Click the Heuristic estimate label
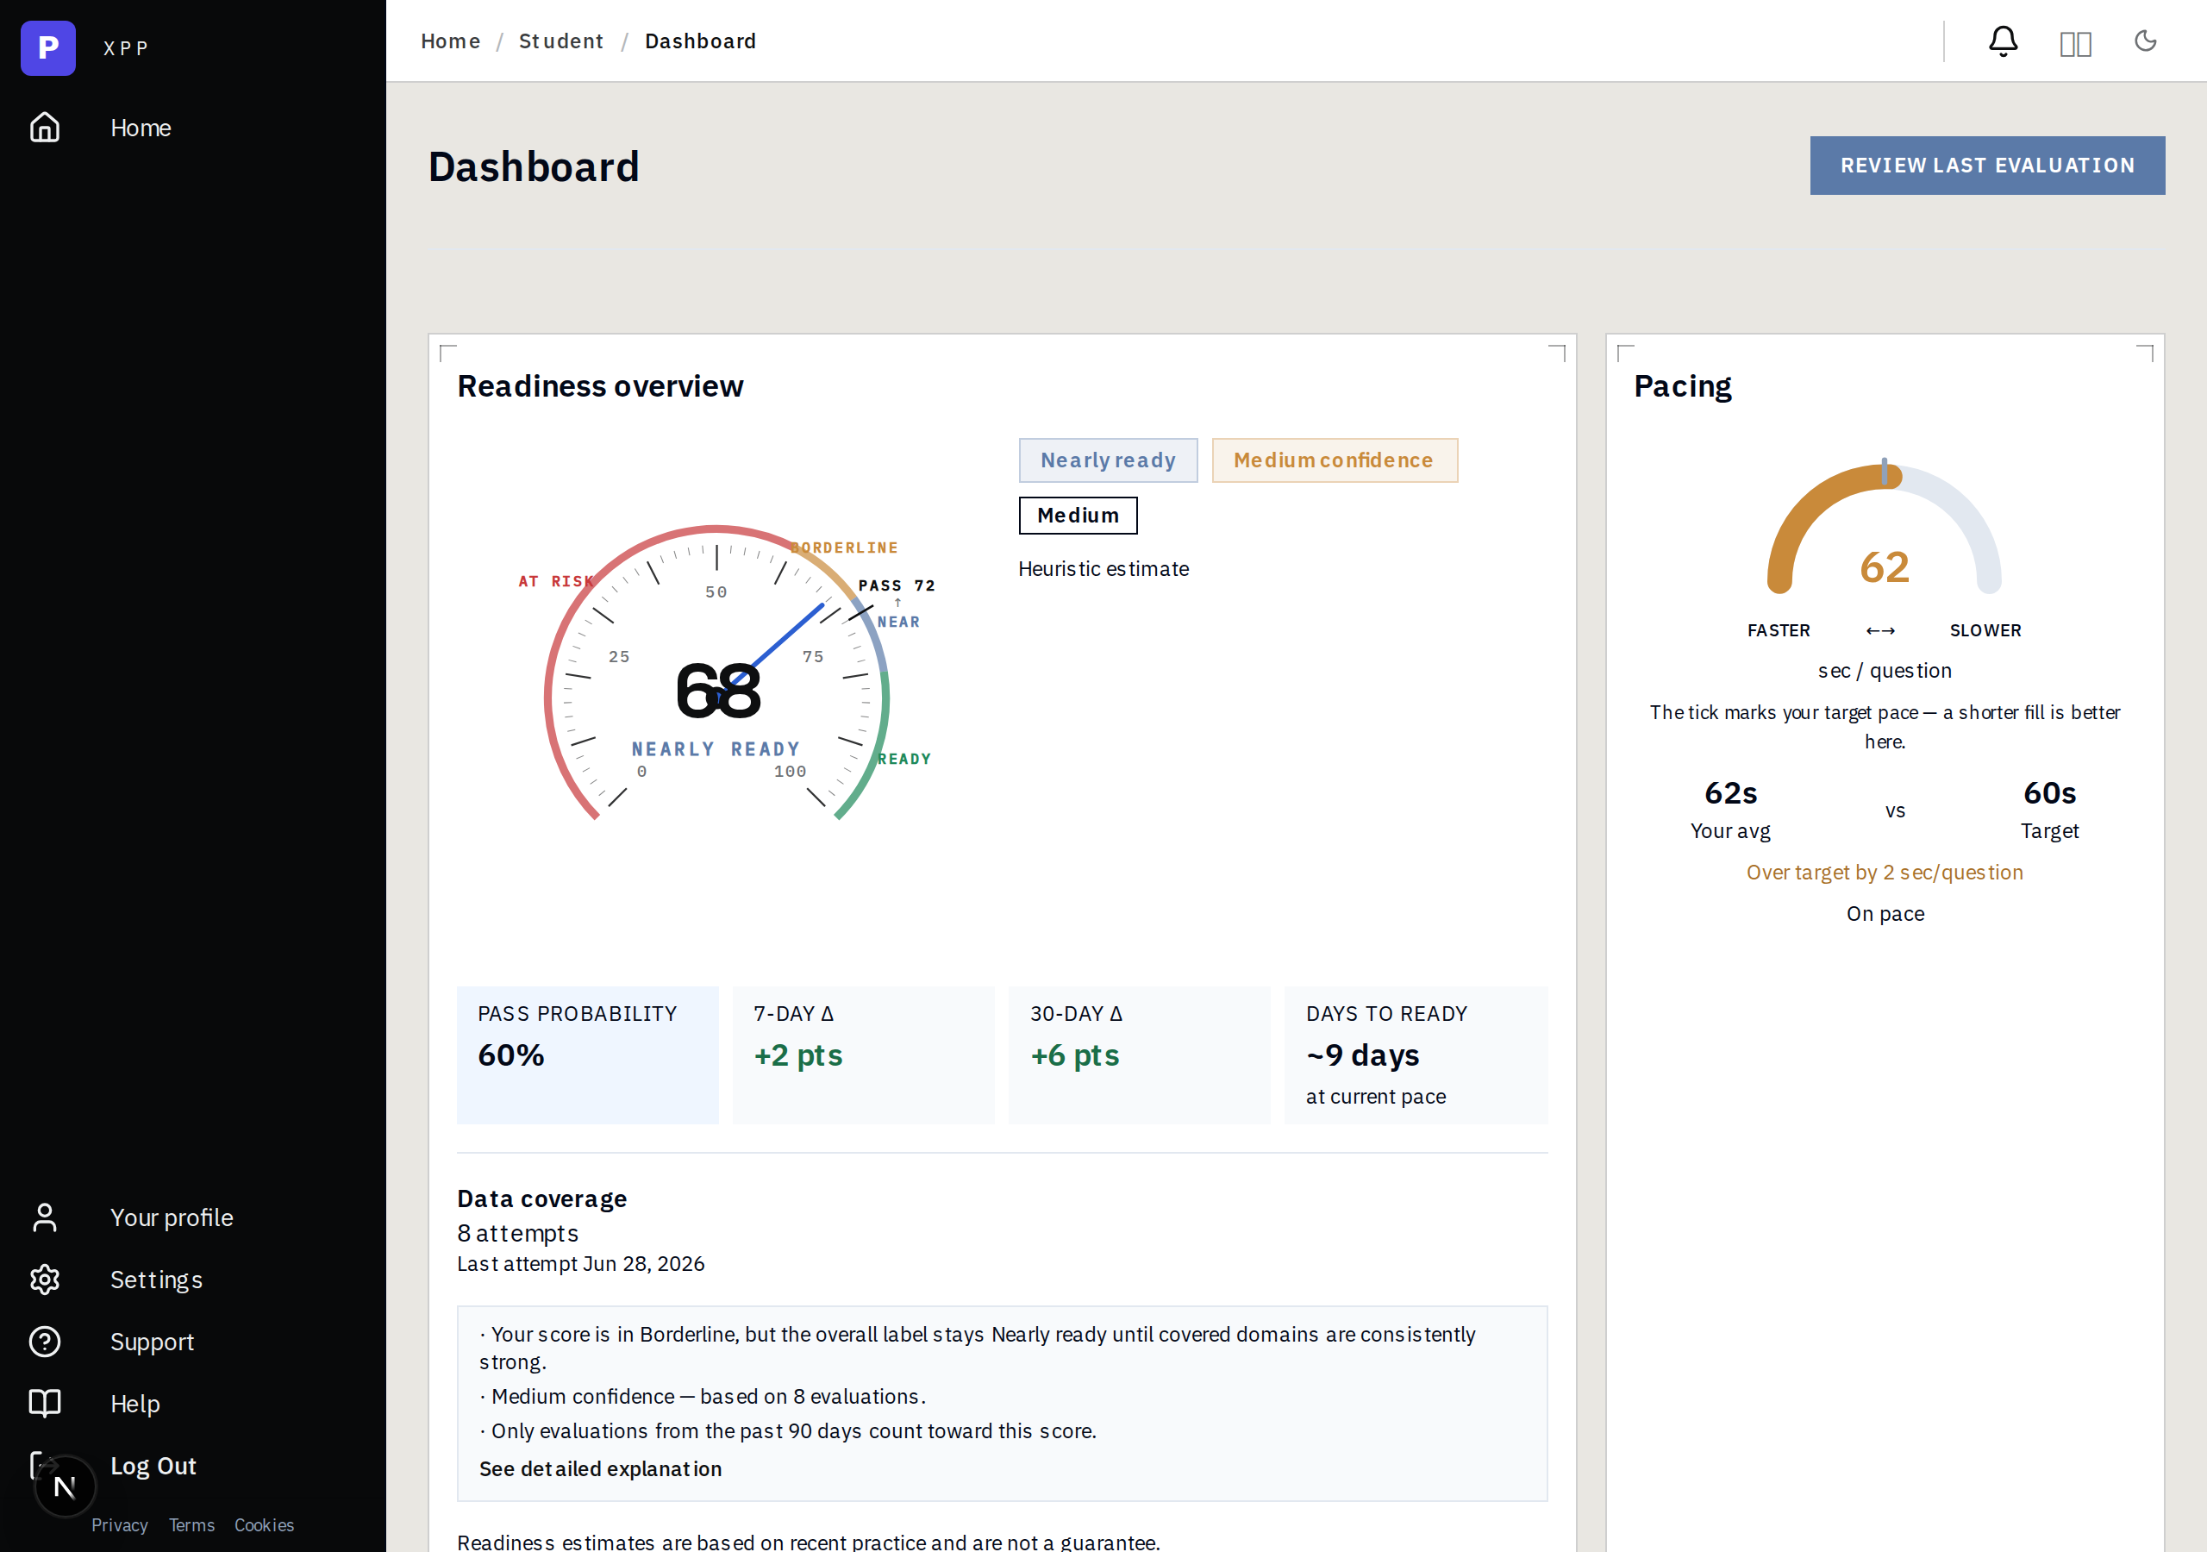2207x1552 pixels. point(1103,569)
